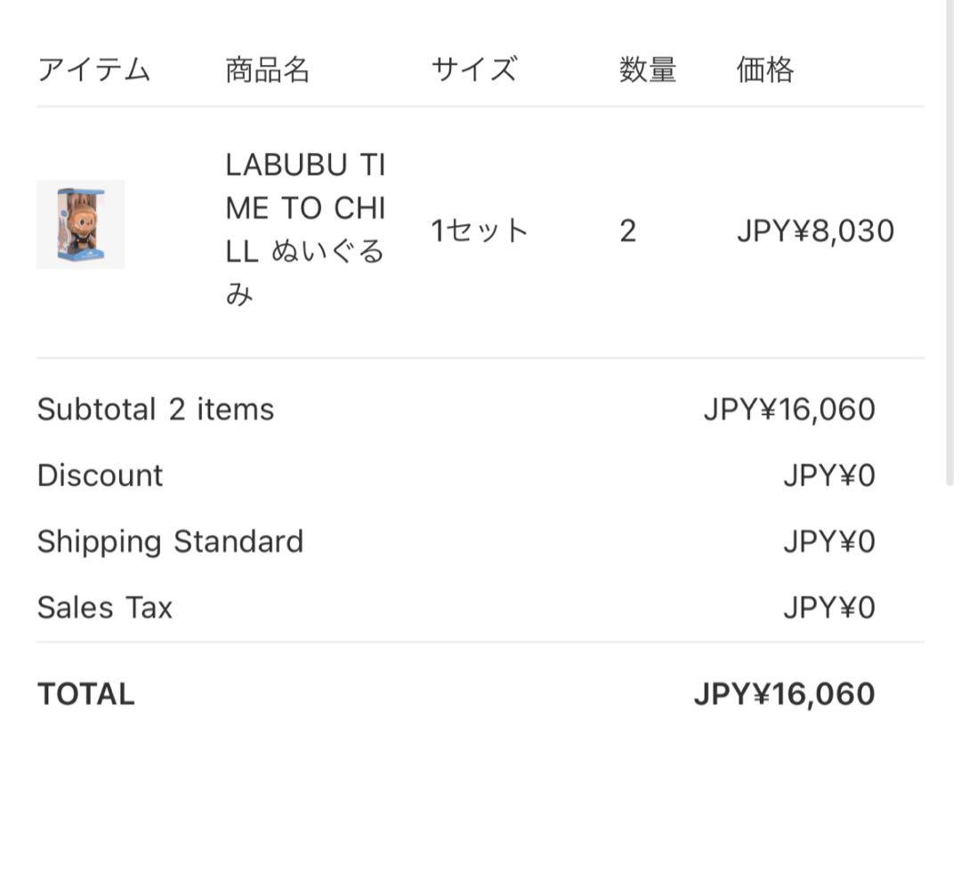The height and width of the screenshot is (892, 961).
Task: Click the 1セット size value
Action: [x=480, y=231]
